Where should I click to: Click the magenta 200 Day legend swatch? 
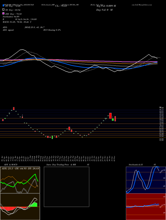tap(3, 13)
